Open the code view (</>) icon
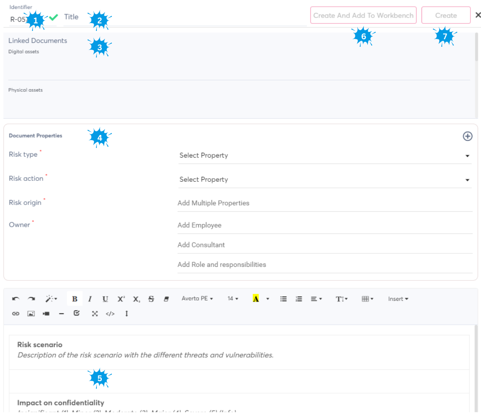The image size is (481, 416). 110,314
